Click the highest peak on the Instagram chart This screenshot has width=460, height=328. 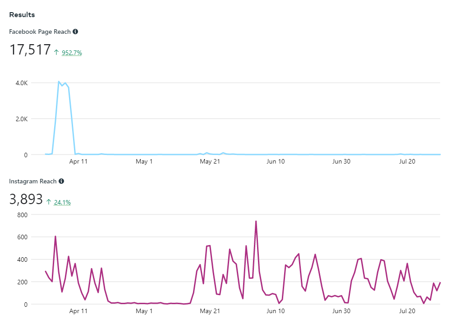(x=256, y=221)
